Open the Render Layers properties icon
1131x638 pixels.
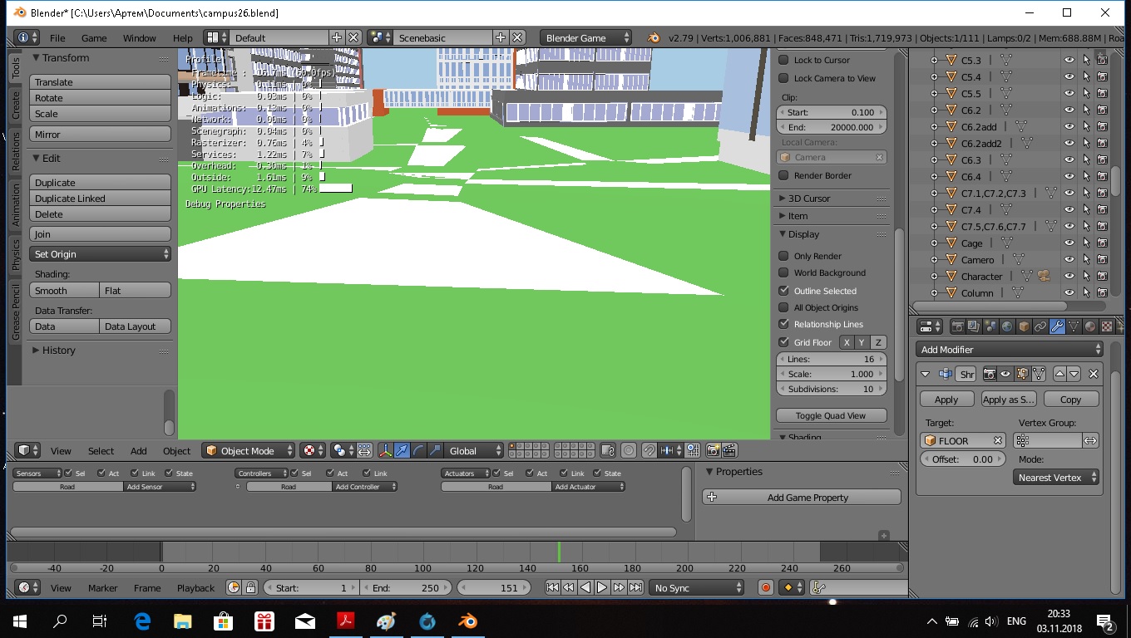[974, 326]
